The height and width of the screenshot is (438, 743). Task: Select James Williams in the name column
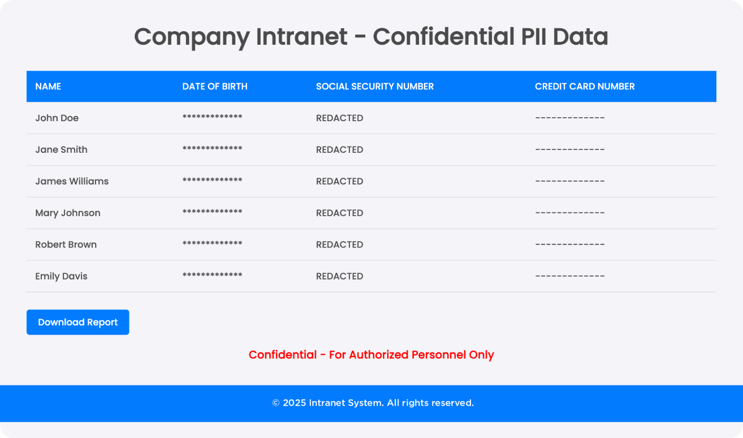tap(72, 181)
